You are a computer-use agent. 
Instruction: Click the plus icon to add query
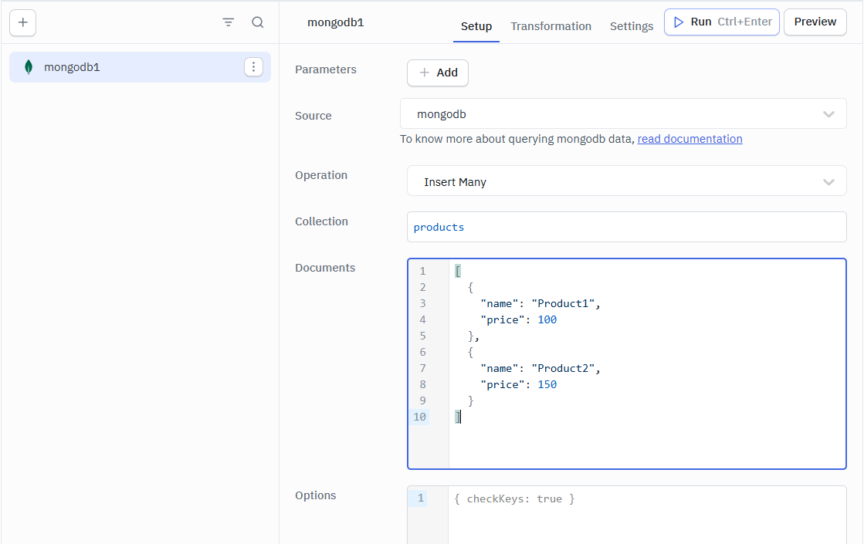pyautogui.click(x=23, y=22)
